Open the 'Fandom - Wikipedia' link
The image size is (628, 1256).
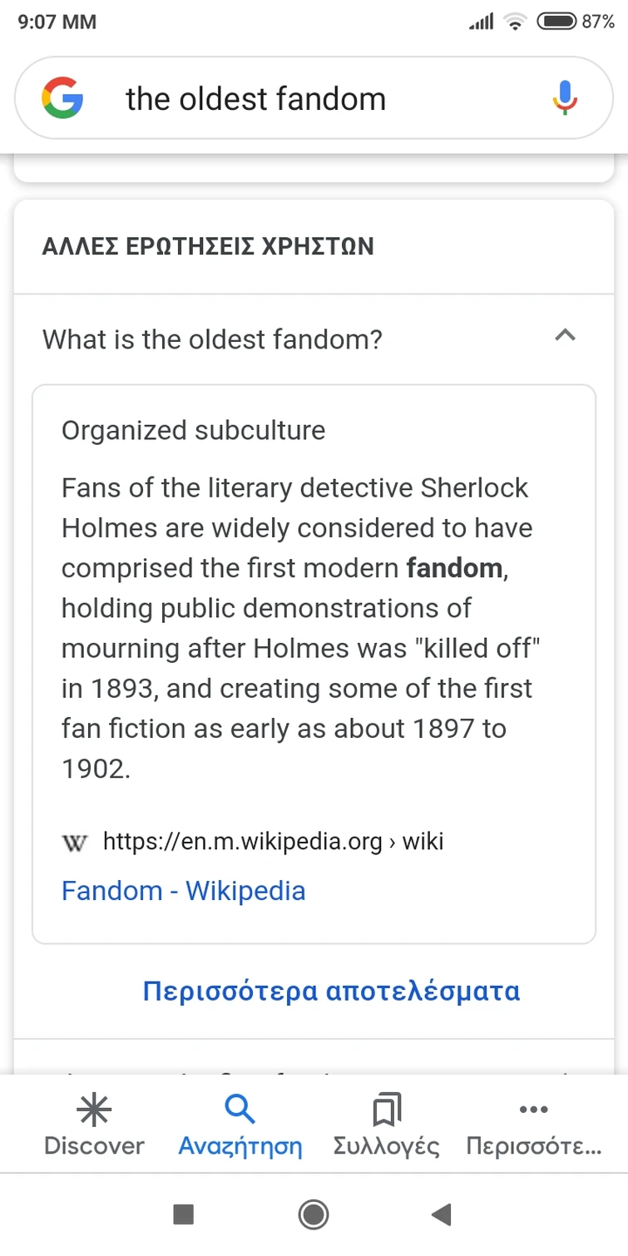tap(182, 890)
